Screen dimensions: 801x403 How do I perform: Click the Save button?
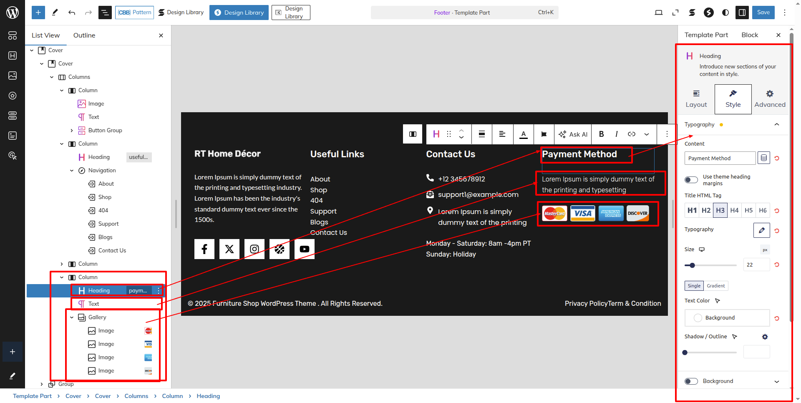click(763, 13)
